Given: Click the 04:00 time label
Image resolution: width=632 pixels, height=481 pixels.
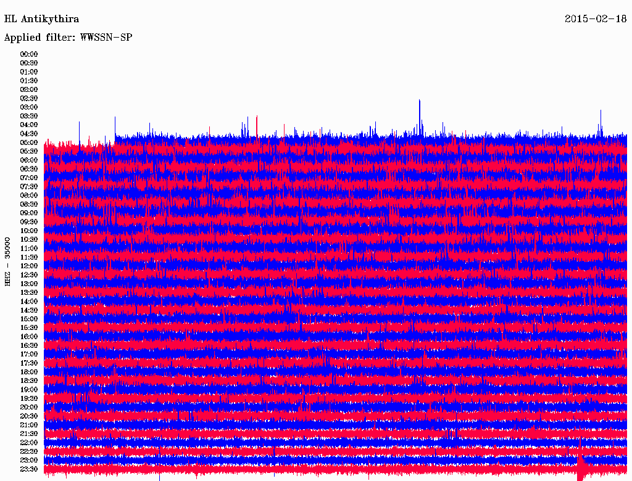Looking at the screenshot, I should pos(29,125).
